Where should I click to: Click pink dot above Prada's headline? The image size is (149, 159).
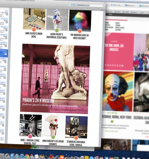(25, 93)
